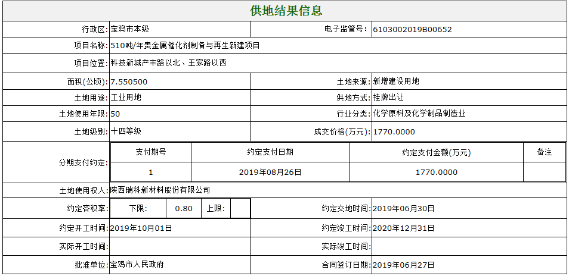Click the plot ratio lower limit 0.80 field
This screenshot has height=276, width=569.
[184, 209]
